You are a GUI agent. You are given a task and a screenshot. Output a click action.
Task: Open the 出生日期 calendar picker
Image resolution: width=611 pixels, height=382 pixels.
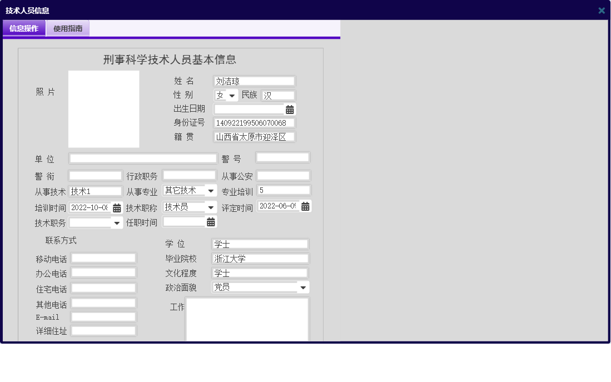[x=291, y=109]
